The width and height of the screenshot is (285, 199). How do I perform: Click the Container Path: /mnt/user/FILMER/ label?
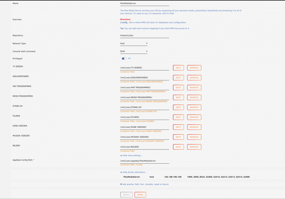coord(137,121)
